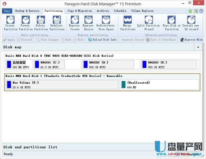Collapse the Disk map panel
This screenshot has width=206, height=159.
[198, 47]
